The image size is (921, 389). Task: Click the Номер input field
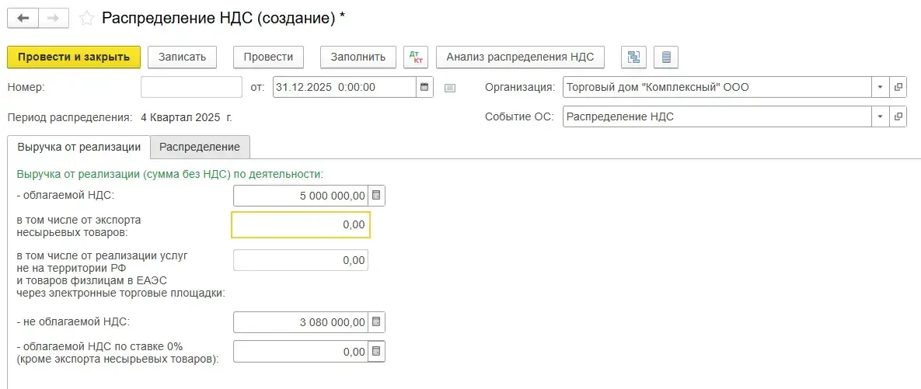pyautogui.click(x=191, y=87)
